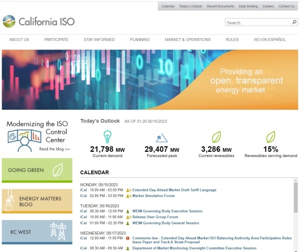Expand the Participate navigation menu
This screenshot has height=252, width=300.
[x=56, y=40]
